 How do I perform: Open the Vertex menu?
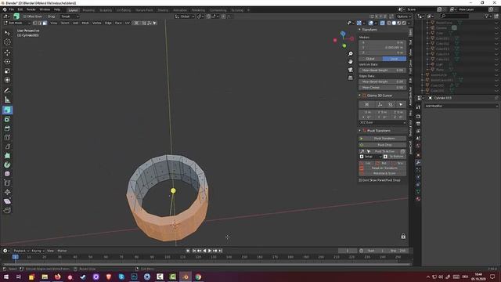coord(97,23)
